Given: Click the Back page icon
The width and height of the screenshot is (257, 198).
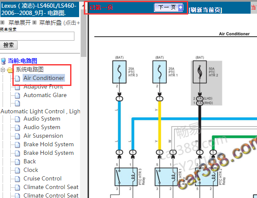Looking at the screenshot, I should coord(18,162).
